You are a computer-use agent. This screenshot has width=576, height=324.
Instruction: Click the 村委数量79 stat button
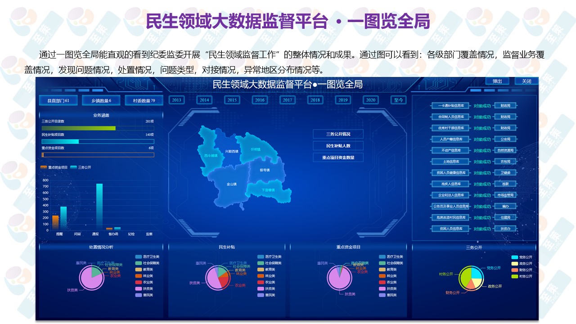(x=144, y=100)
